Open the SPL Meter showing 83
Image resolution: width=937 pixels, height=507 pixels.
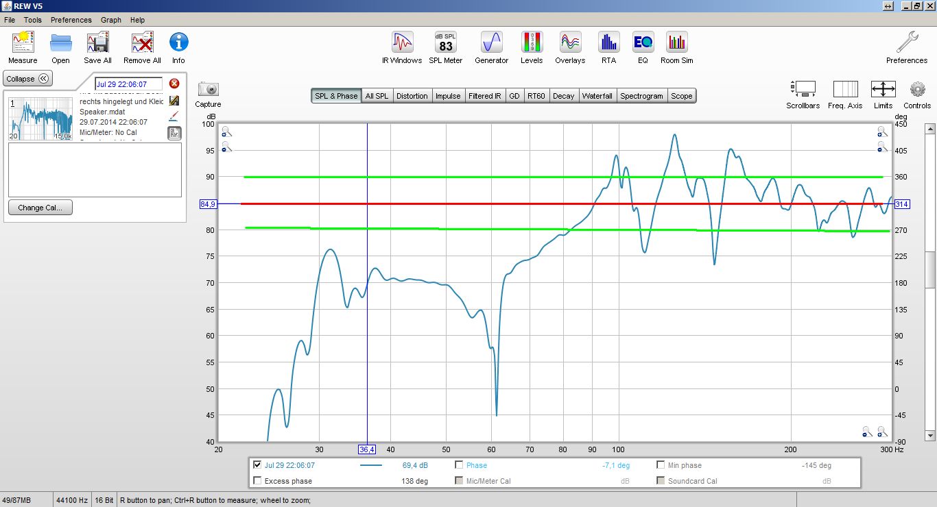(x=446, y=48)
